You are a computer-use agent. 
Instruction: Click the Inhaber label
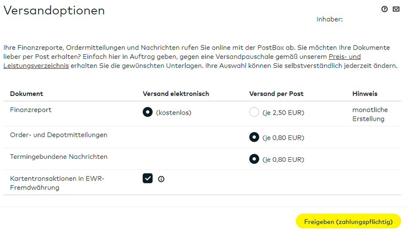click(329, 19)
